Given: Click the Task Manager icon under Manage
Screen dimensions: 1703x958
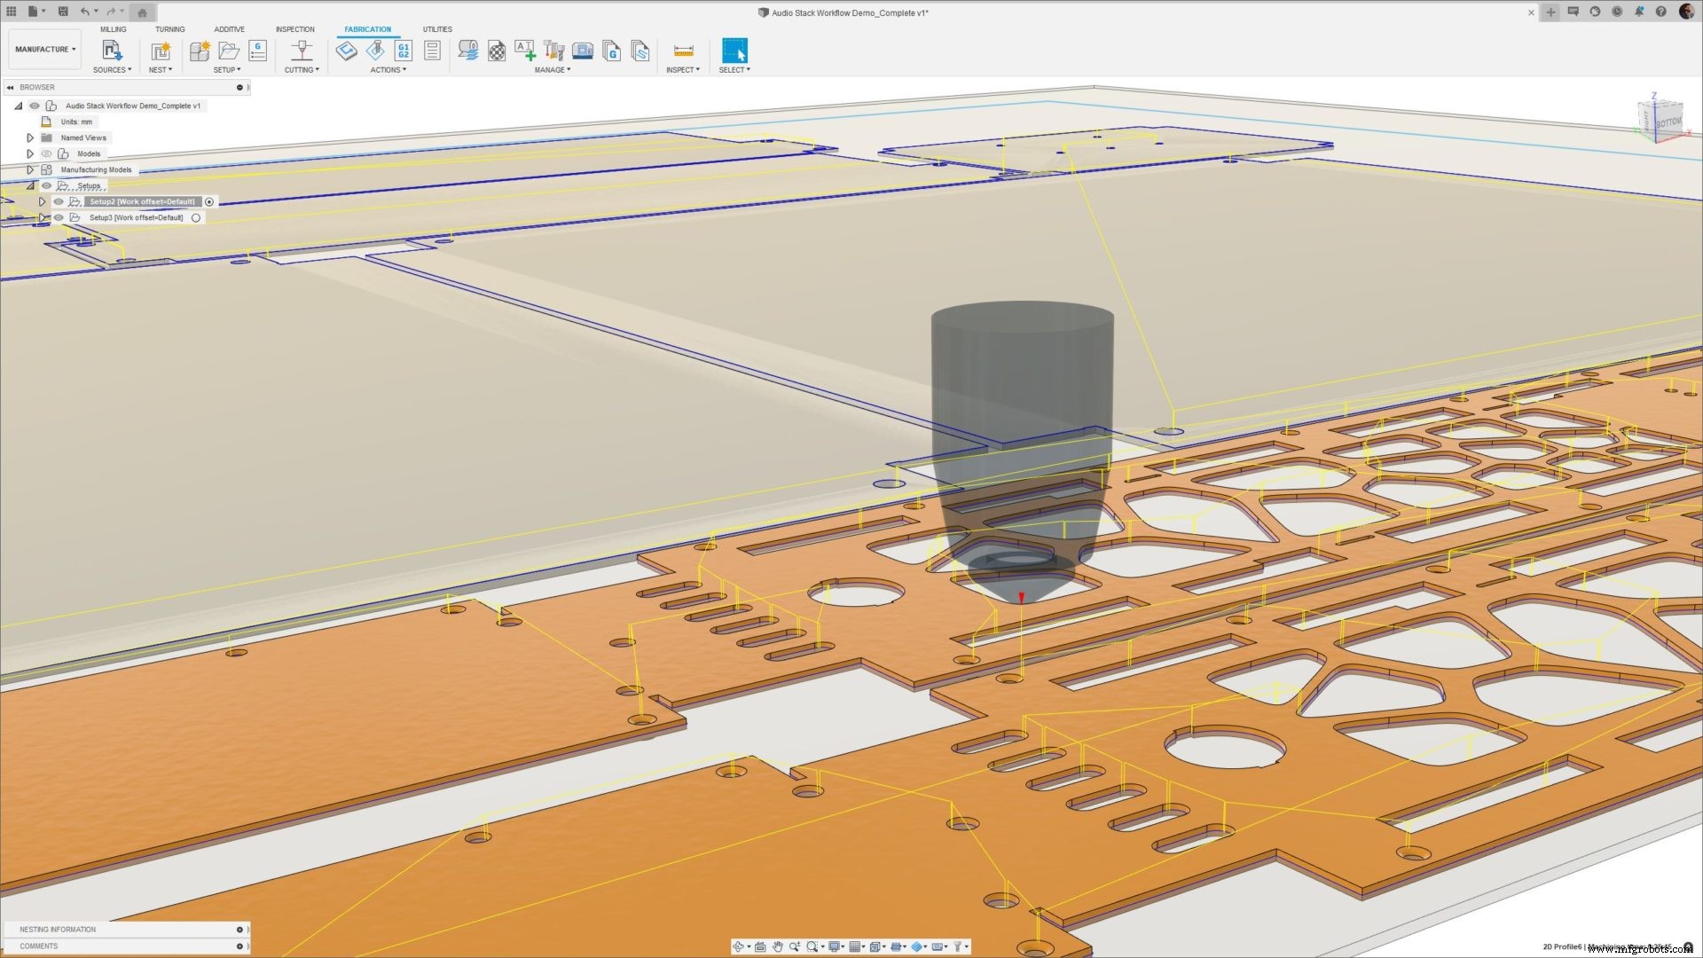Looking at the screenshot, I should click(x=467, y=51).
